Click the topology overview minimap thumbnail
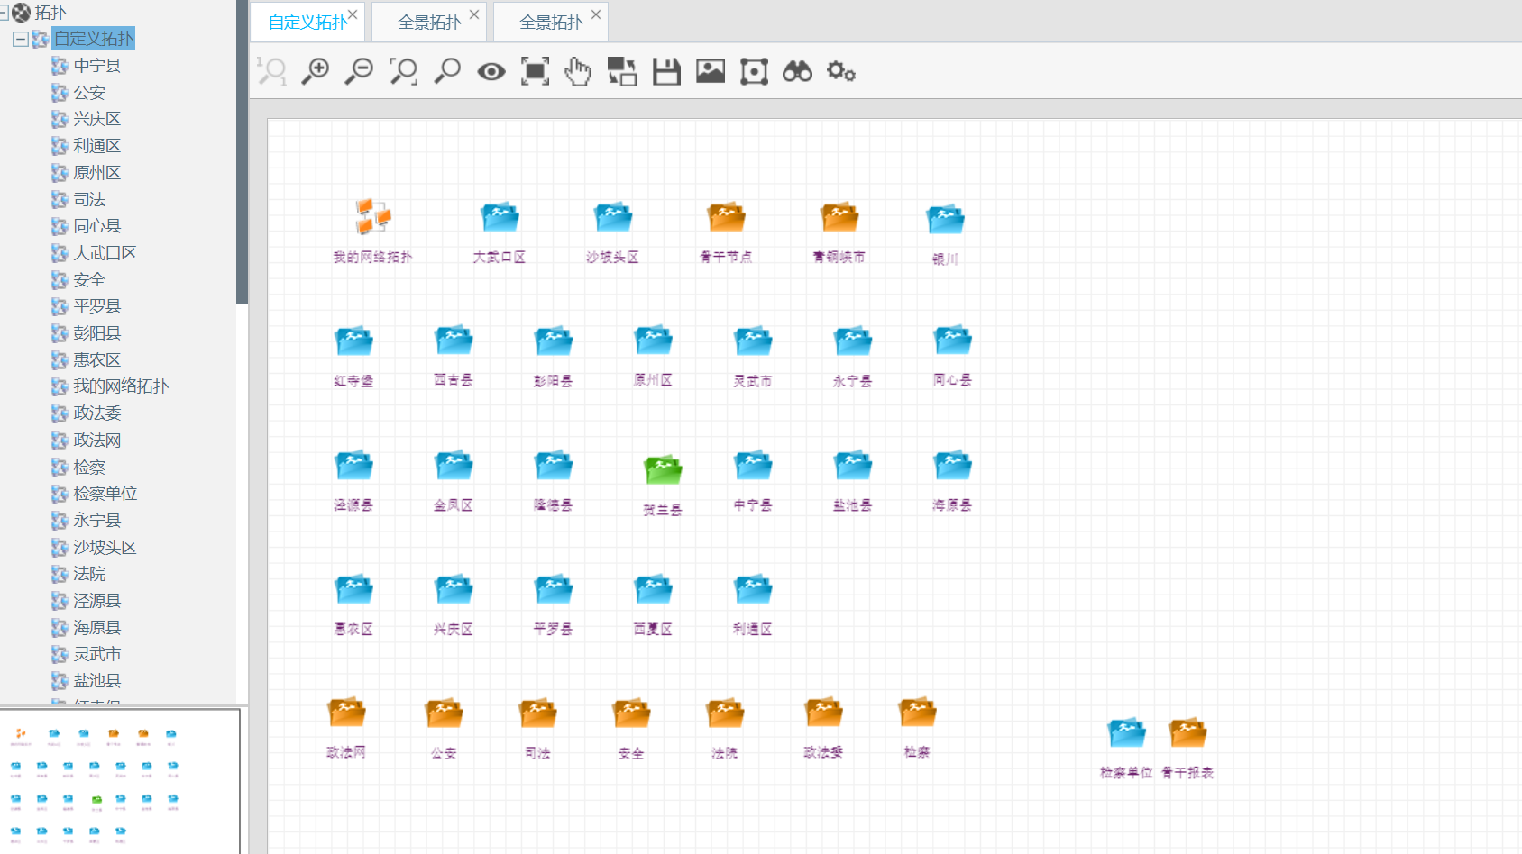Image resolution: width=1522 pixels, height=854 pixels. [120, 781]
